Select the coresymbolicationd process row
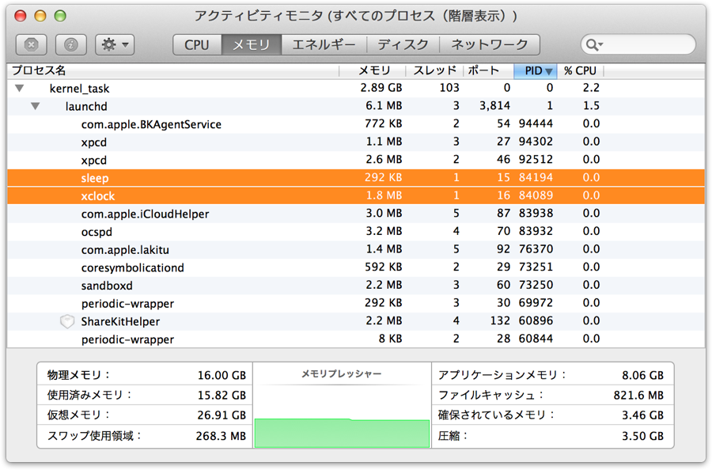Viewport: 712px width, 470px height. click(355, 267)
